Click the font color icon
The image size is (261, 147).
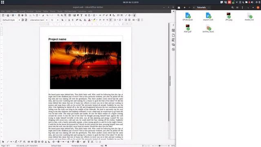(89, 20)
